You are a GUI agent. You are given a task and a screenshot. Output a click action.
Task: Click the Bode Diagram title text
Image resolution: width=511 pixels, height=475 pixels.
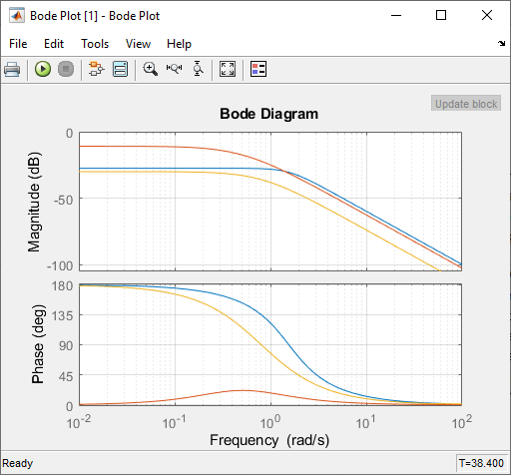click(x=268, y=114)
